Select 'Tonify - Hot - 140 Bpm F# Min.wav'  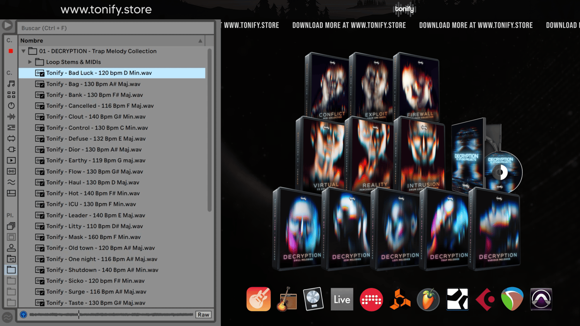coord(112,193)
